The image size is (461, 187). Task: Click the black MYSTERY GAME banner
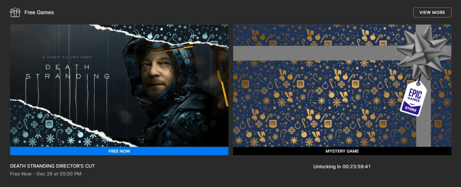342,151
